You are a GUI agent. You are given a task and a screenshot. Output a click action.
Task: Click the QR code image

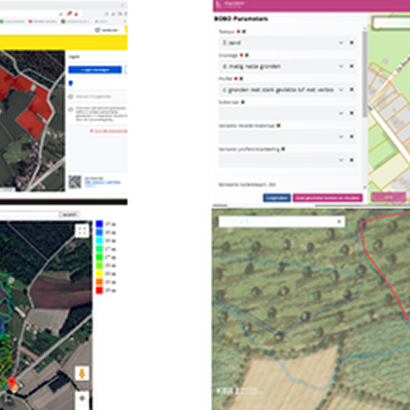coord(75,183)
